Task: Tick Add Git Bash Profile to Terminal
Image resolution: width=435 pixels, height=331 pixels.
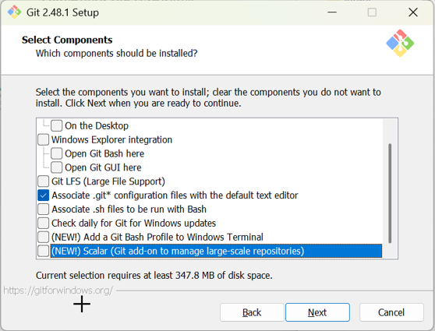Action: point(44,237)
